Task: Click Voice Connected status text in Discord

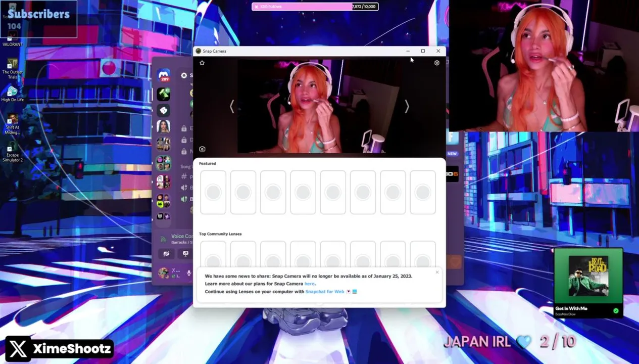Action: (x=182, y=236)
